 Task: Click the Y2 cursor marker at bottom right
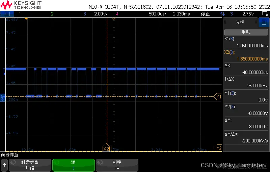[218, 148]
